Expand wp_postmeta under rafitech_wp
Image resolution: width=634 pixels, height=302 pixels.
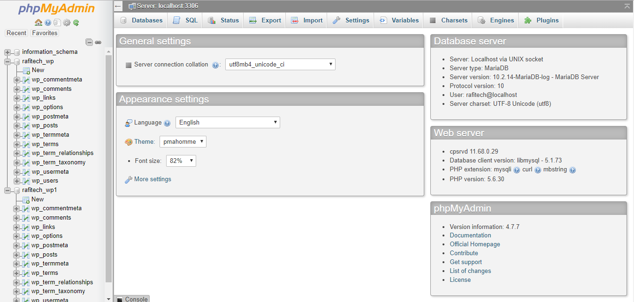click(x=17, y=117)
